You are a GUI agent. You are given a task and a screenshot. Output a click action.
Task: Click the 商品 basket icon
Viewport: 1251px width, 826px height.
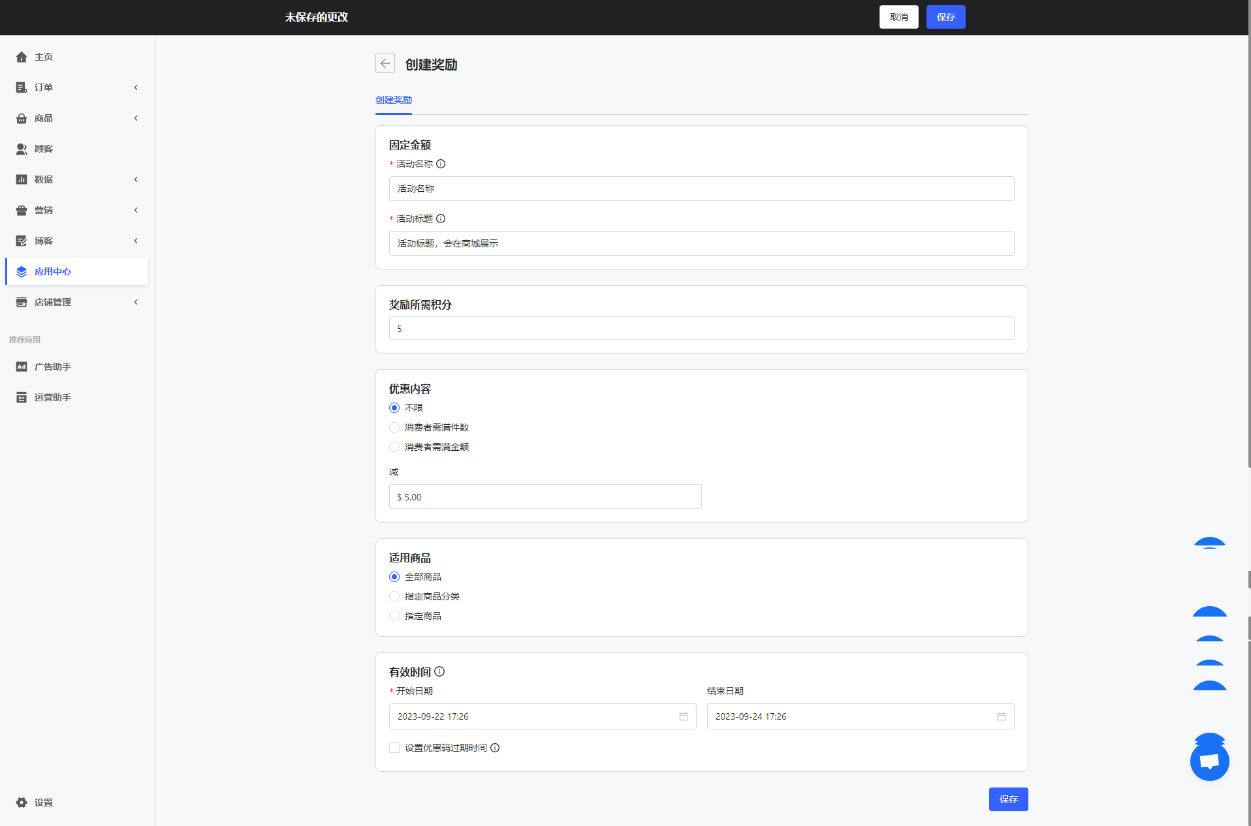click(x=22, y=118)
